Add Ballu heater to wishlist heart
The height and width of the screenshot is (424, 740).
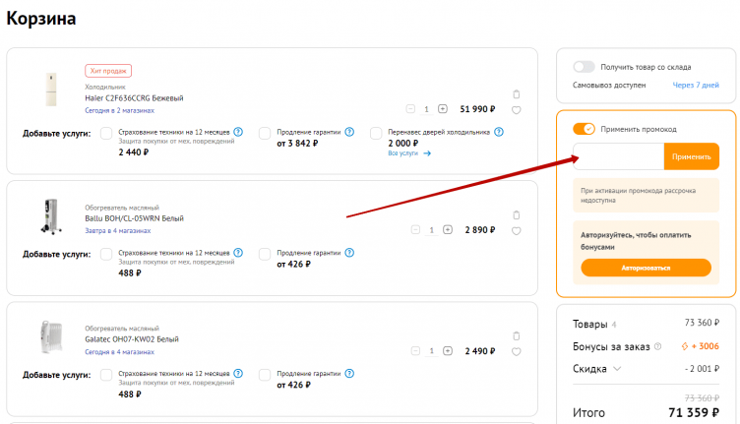[516, 231]
